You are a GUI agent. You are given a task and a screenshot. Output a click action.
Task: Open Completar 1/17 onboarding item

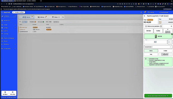9,16
